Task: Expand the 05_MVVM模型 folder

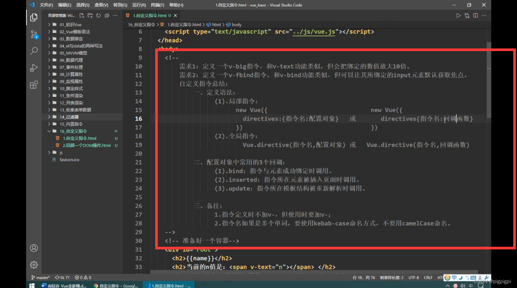Action: coord(82,53)
